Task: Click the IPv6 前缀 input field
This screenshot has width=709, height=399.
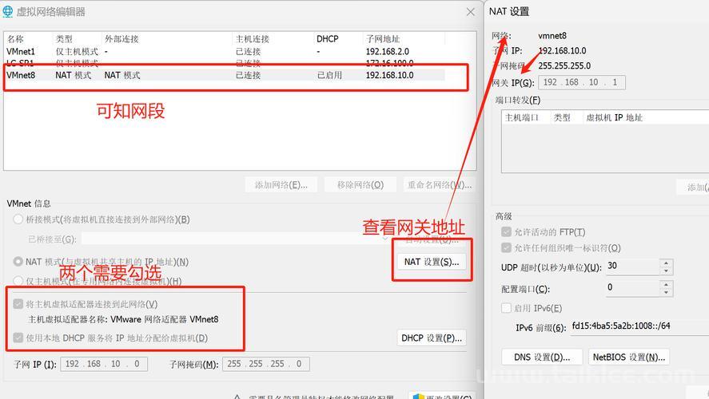Action: (639, 326)
